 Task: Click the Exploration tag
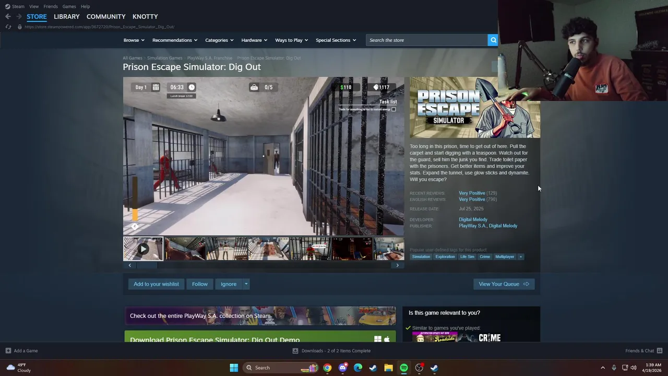(x=445, y=256)
